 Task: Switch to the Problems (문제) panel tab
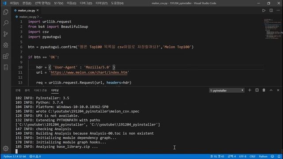[x=18, y=90]
